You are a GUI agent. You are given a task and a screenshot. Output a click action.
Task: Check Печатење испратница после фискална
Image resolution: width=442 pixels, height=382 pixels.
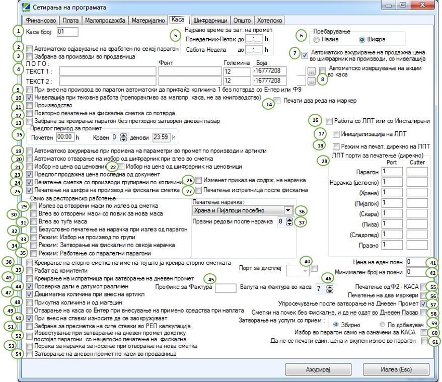199,191
